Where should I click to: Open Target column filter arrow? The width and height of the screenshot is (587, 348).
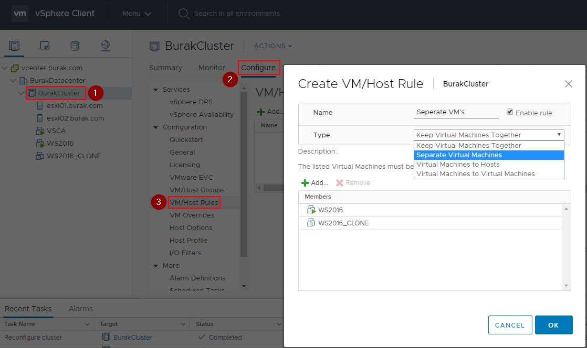[183, 324]
